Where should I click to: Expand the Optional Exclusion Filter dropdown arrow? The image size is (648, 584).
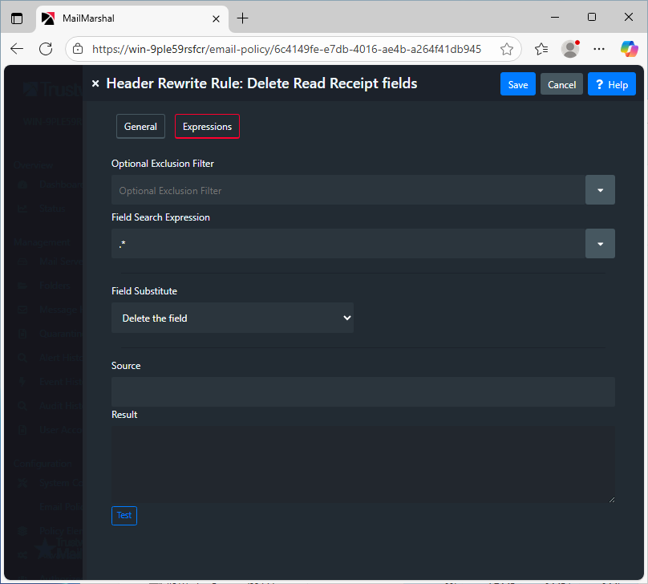pyautogui.click(x=600, y=190)
